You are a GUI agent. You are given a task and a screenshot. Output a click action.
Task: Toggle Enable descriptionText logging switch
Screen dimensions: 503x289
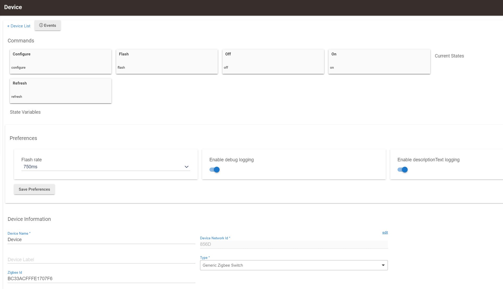click(402, 170)
